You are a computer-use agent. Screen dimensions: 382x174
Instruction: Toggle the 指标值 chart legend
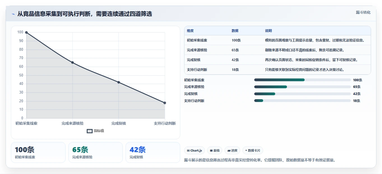coord(96,131)
